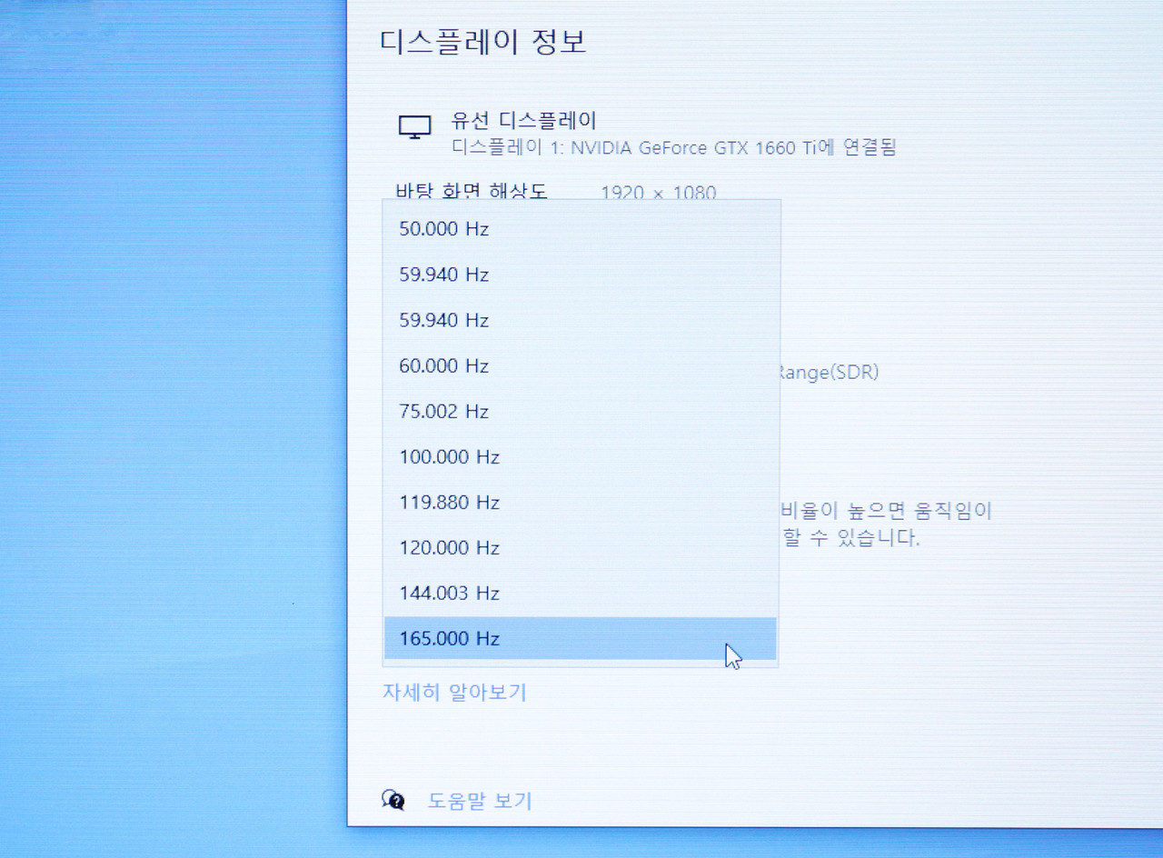
Task: Choose the first 59.940 Hz option
Action: click(444, 274)
